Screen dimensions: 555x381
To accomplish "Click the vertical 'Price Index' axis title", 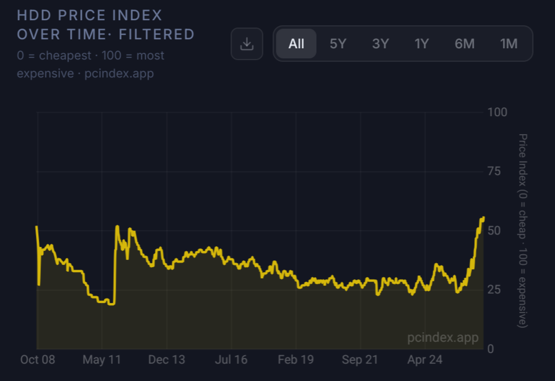I will (523, 231).
